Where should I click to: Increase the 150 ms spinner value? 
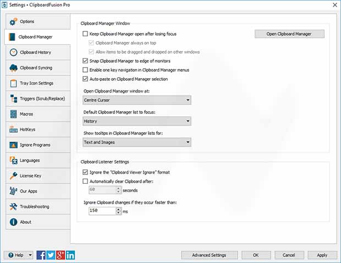(x=118, y=209)
